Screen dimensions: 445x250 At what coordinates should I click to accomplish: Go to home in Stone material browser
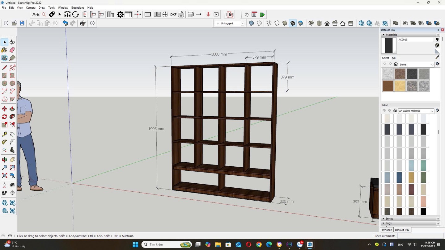(x=396, y=64)
